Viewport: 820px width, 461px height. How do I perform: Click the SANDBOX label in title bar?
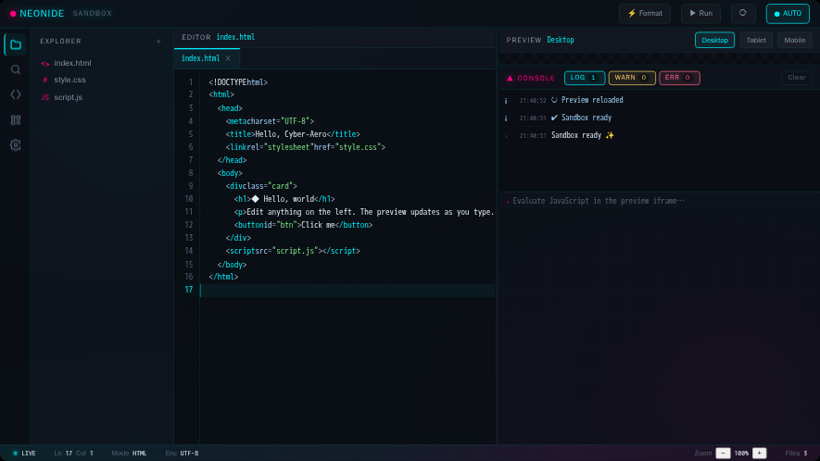click(93, 14)
